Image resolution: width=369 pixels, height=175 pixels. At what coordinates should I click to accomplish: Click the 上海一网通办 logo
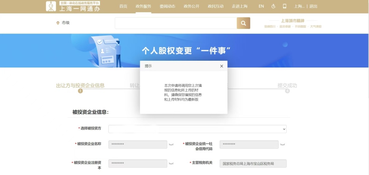coord(73,6)
